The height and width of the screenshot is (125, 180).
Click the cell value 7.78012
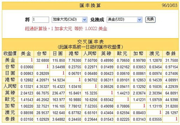click(75, 106)
